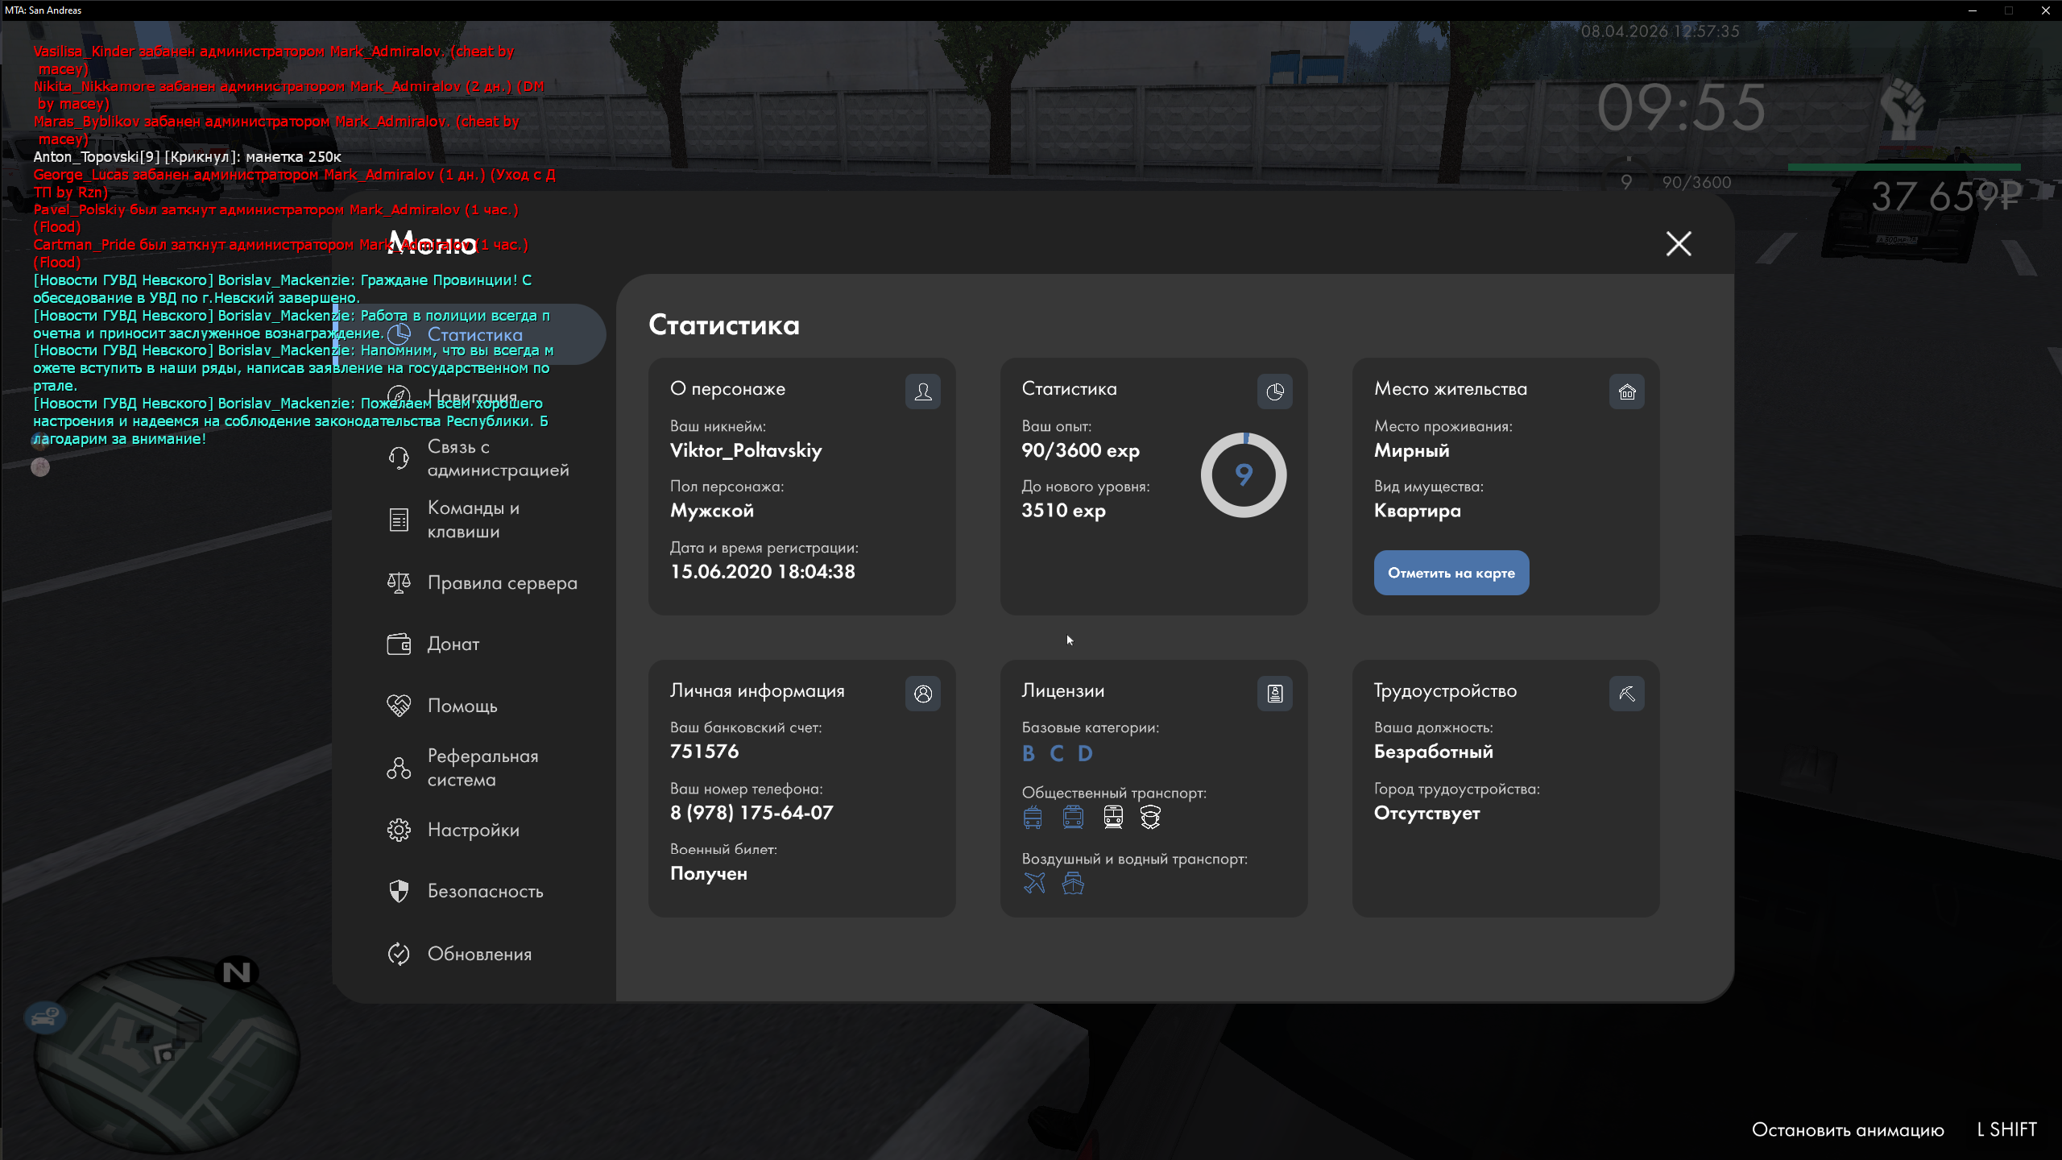Click the pie chart icon in Статистика card
2062x1160 pixels.
[x=1274, y=391]
